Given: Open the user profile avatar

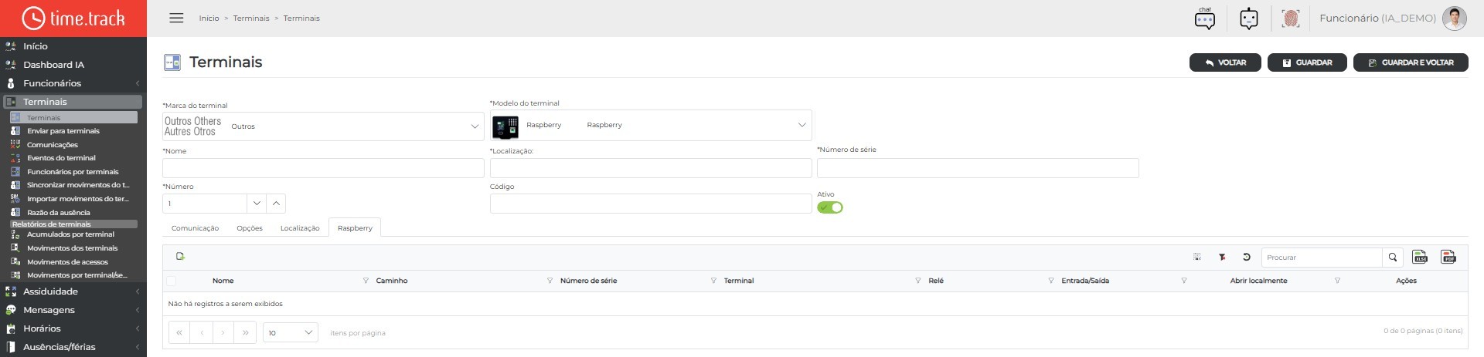Looking at the screenshot, I should (x=1455, y=19).
